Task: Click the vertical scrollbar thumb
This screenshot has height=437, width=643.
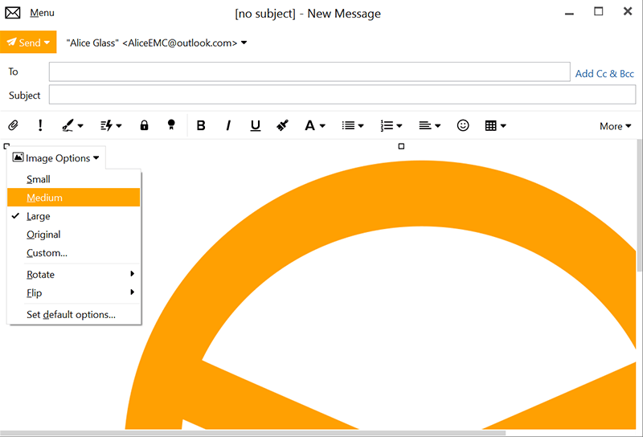Action: pos(639,205)
